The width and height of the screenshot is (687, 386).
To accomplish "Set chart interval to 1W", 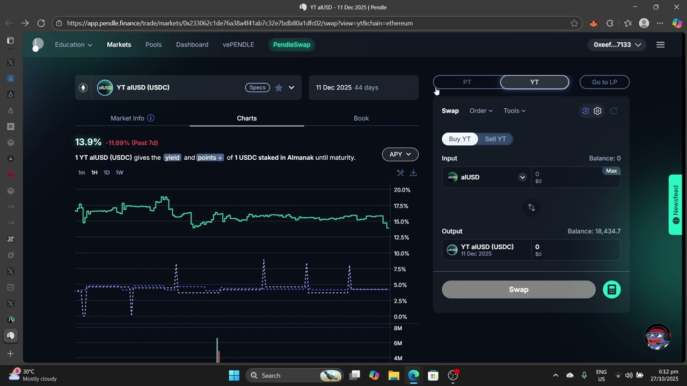I will click(120, 173).
